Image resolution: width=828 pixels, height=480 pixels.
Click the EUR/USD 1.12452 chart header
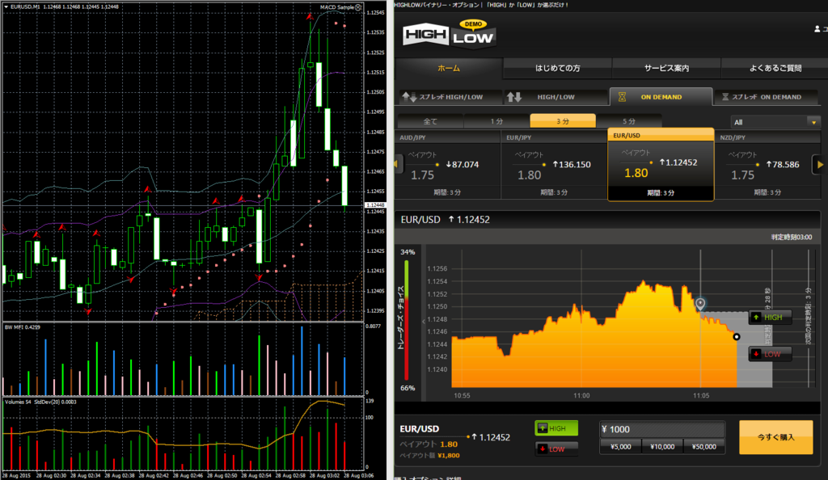click(x=446, y=220)
